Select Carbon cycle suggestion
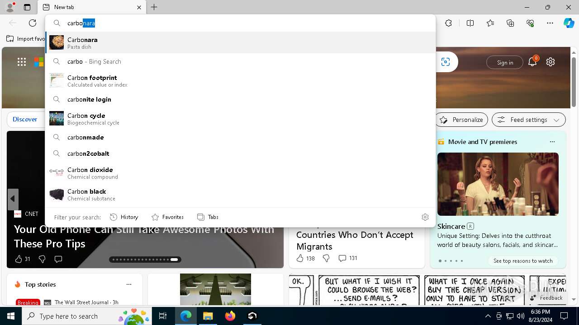 pos(240,119)
